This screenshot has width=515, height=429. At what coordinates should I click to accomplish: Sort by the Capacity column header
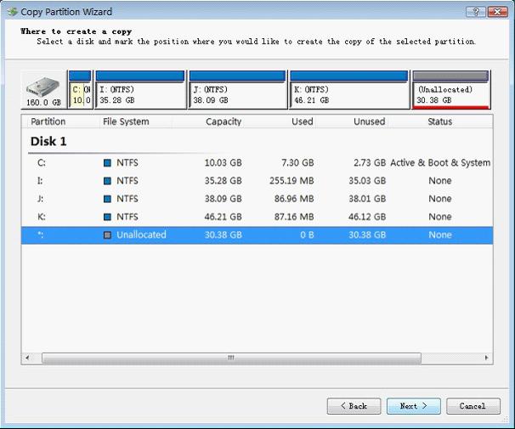[x=223, y=121]
